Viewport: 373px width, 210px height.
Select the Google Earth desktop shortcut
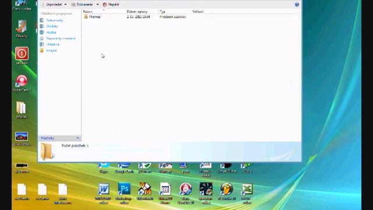click(124, 167)
